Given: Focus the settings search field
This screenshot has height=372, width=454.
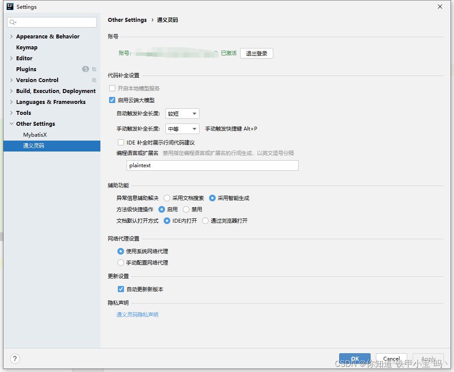Looking at the screenshot, I should tap(52, 22).
